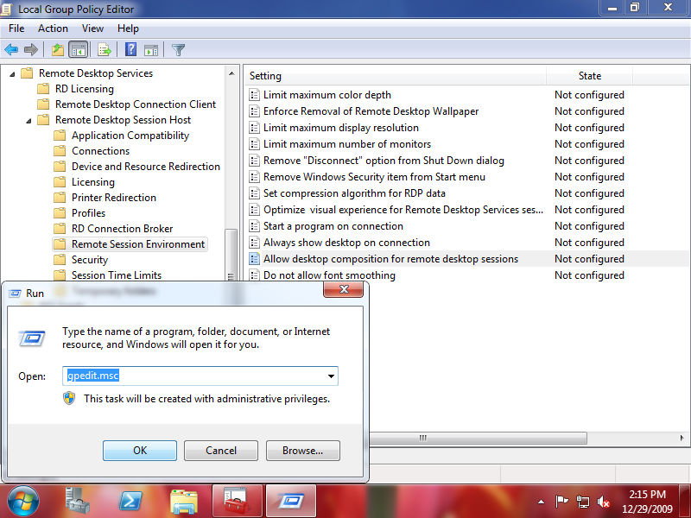This screenshot has height=518, width=691.
Task: Go up one level with folder icon
Action: pyautogui.click(x=58, y=50)
